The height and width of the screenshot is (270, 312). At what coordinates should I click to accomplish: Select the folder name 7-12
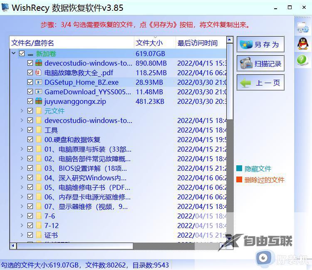pos(52,226)
